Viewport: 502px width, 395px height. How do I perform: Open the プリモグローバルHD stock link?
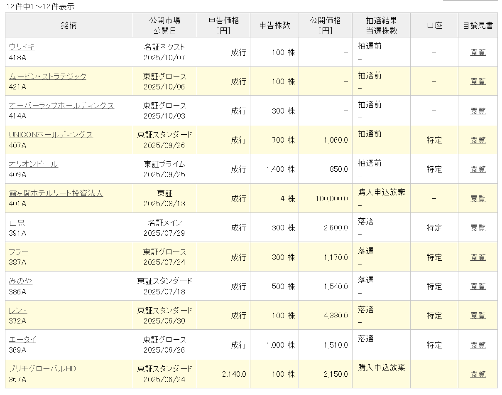tap(42, 369)
